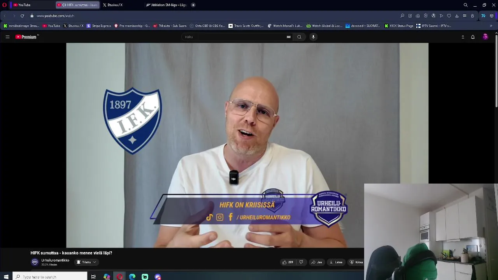Viewport: 498px width, 280px height.
Task: Open the YouTube hamburger guide menu
Action: click(x=7, y=37)
